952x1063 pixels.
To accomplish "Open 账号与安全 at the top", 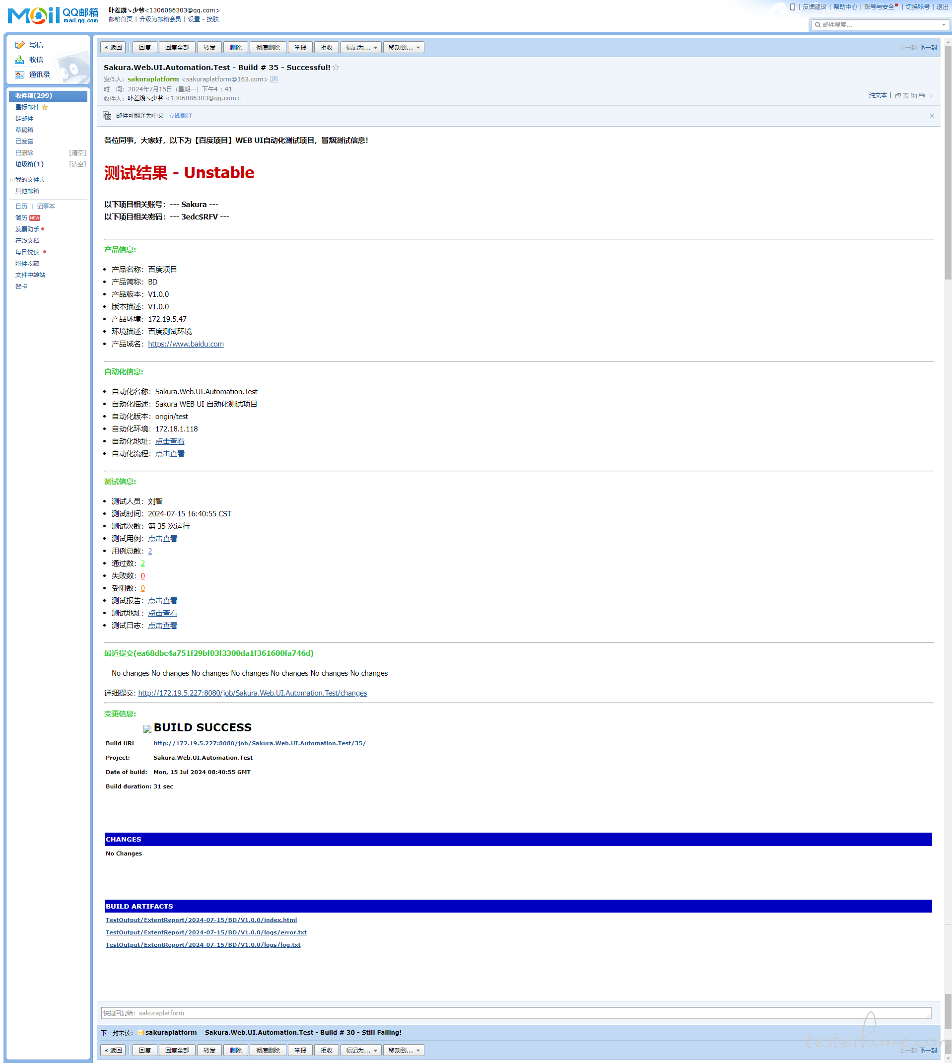I will click(879, 7).
